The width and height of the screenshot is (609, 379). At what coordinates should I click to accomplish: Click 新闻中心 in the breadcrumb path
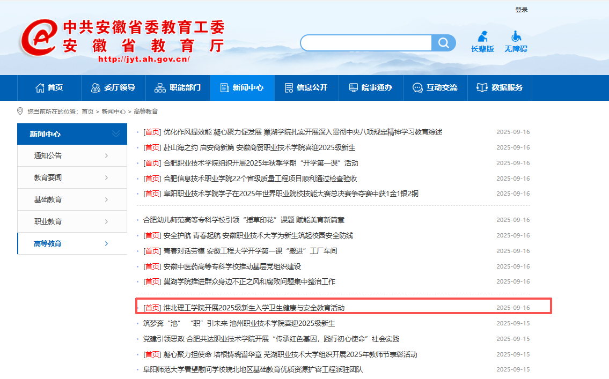pos(113,112)
